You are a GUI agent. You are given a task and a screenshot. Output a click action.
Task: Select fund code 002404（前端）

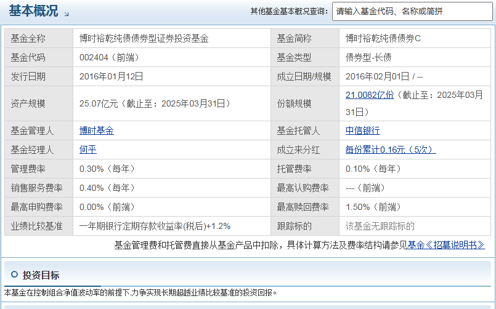click(110, 57)
